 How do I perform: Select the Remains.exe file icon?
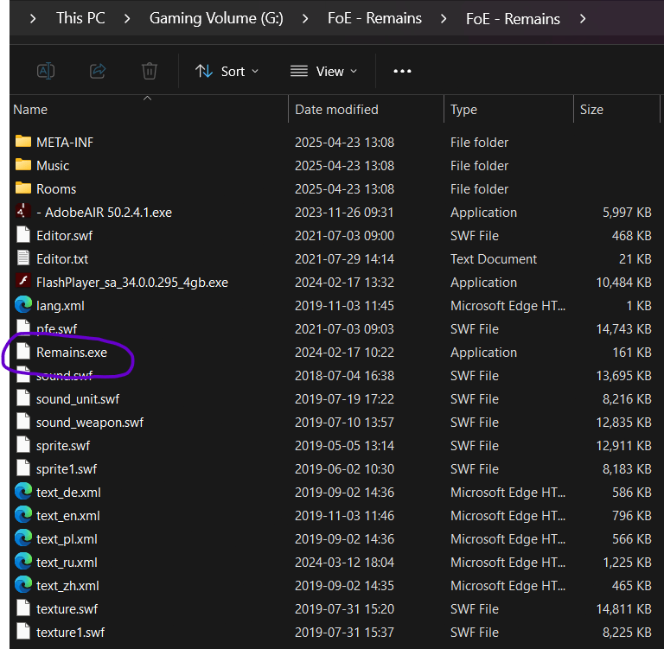[23, 352]
